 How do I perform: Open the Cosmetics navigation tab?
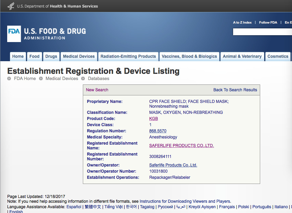pos(278,56)
